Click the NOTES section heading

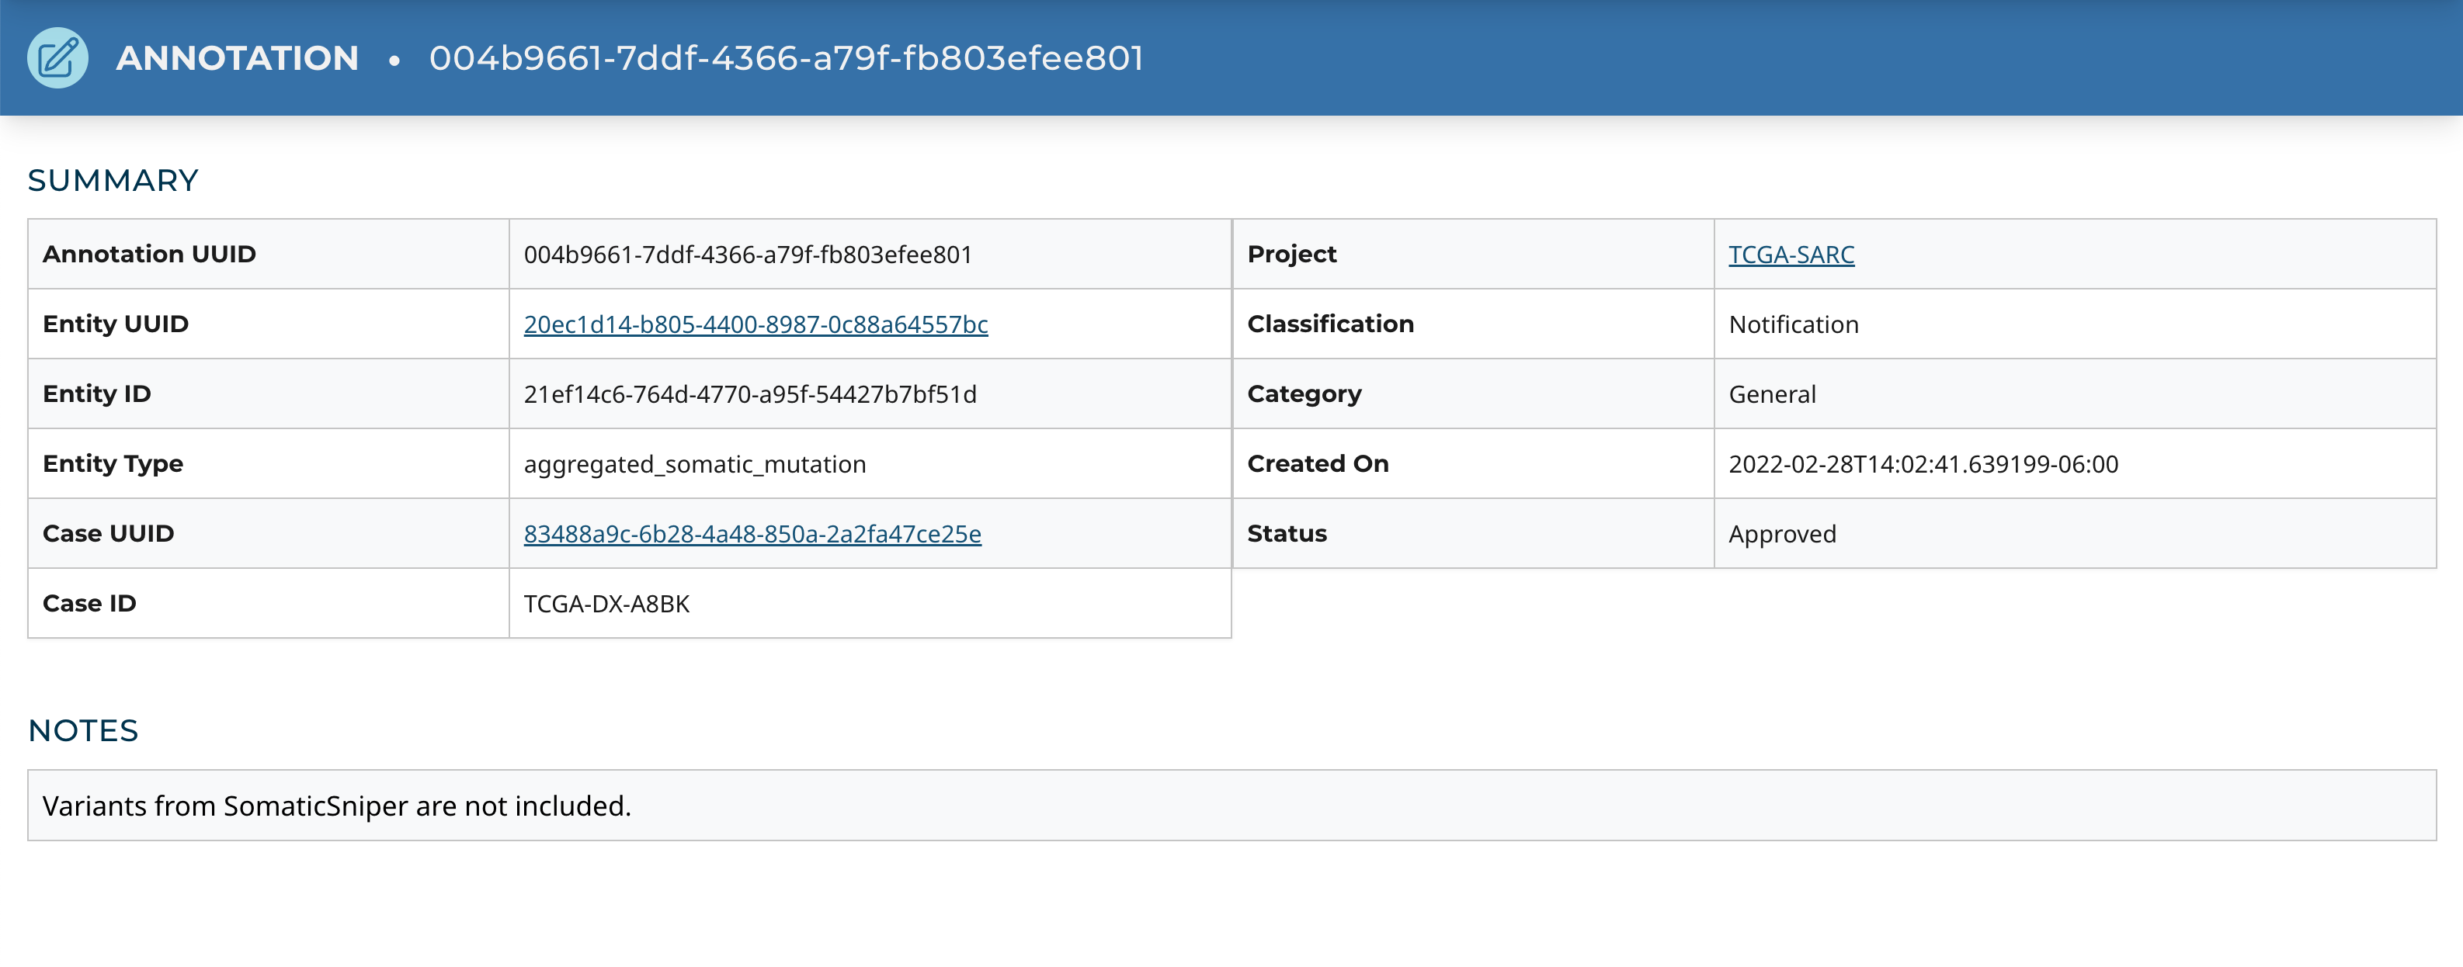click(x=83, y=731)
